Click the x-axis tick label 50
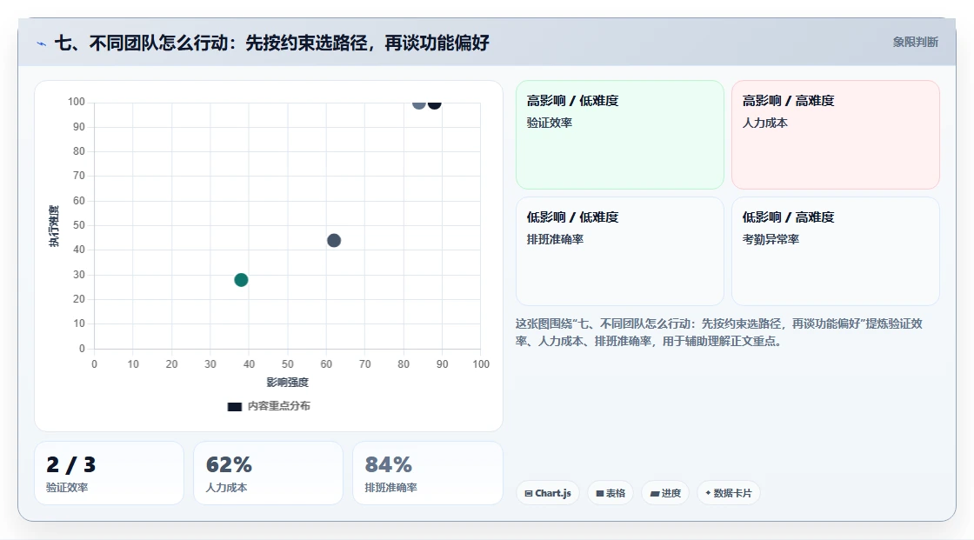The image size is (974, 540). (288, 364)
